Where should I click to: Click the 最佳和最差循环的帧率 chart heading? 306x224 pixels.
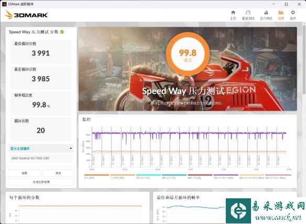[178, 198]
